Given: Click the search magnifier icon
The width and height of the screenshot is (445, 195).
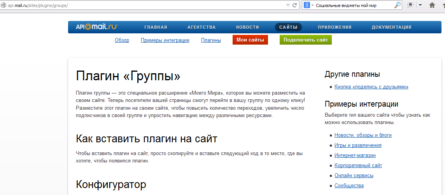Looking at the screenshot, I should 397,5.
